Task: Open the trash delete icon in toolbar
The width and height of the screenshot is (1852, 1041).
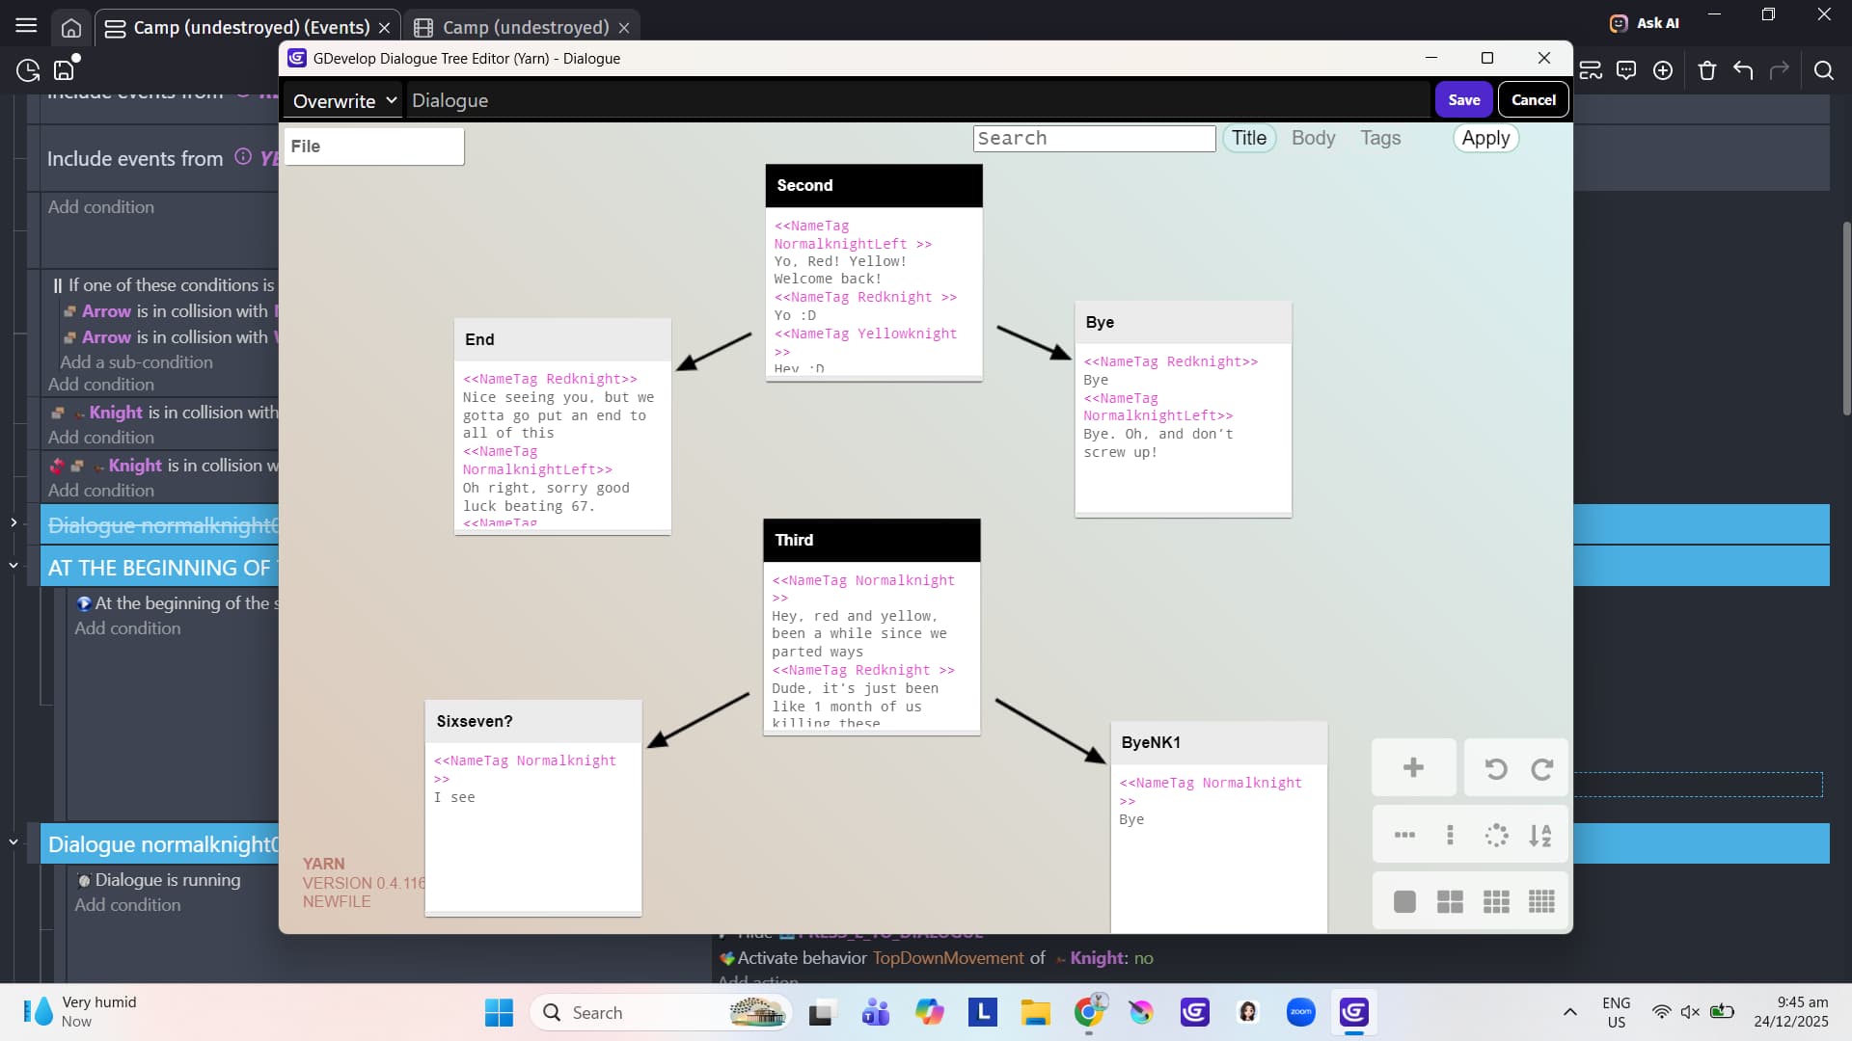Action: click(1706, 70)
